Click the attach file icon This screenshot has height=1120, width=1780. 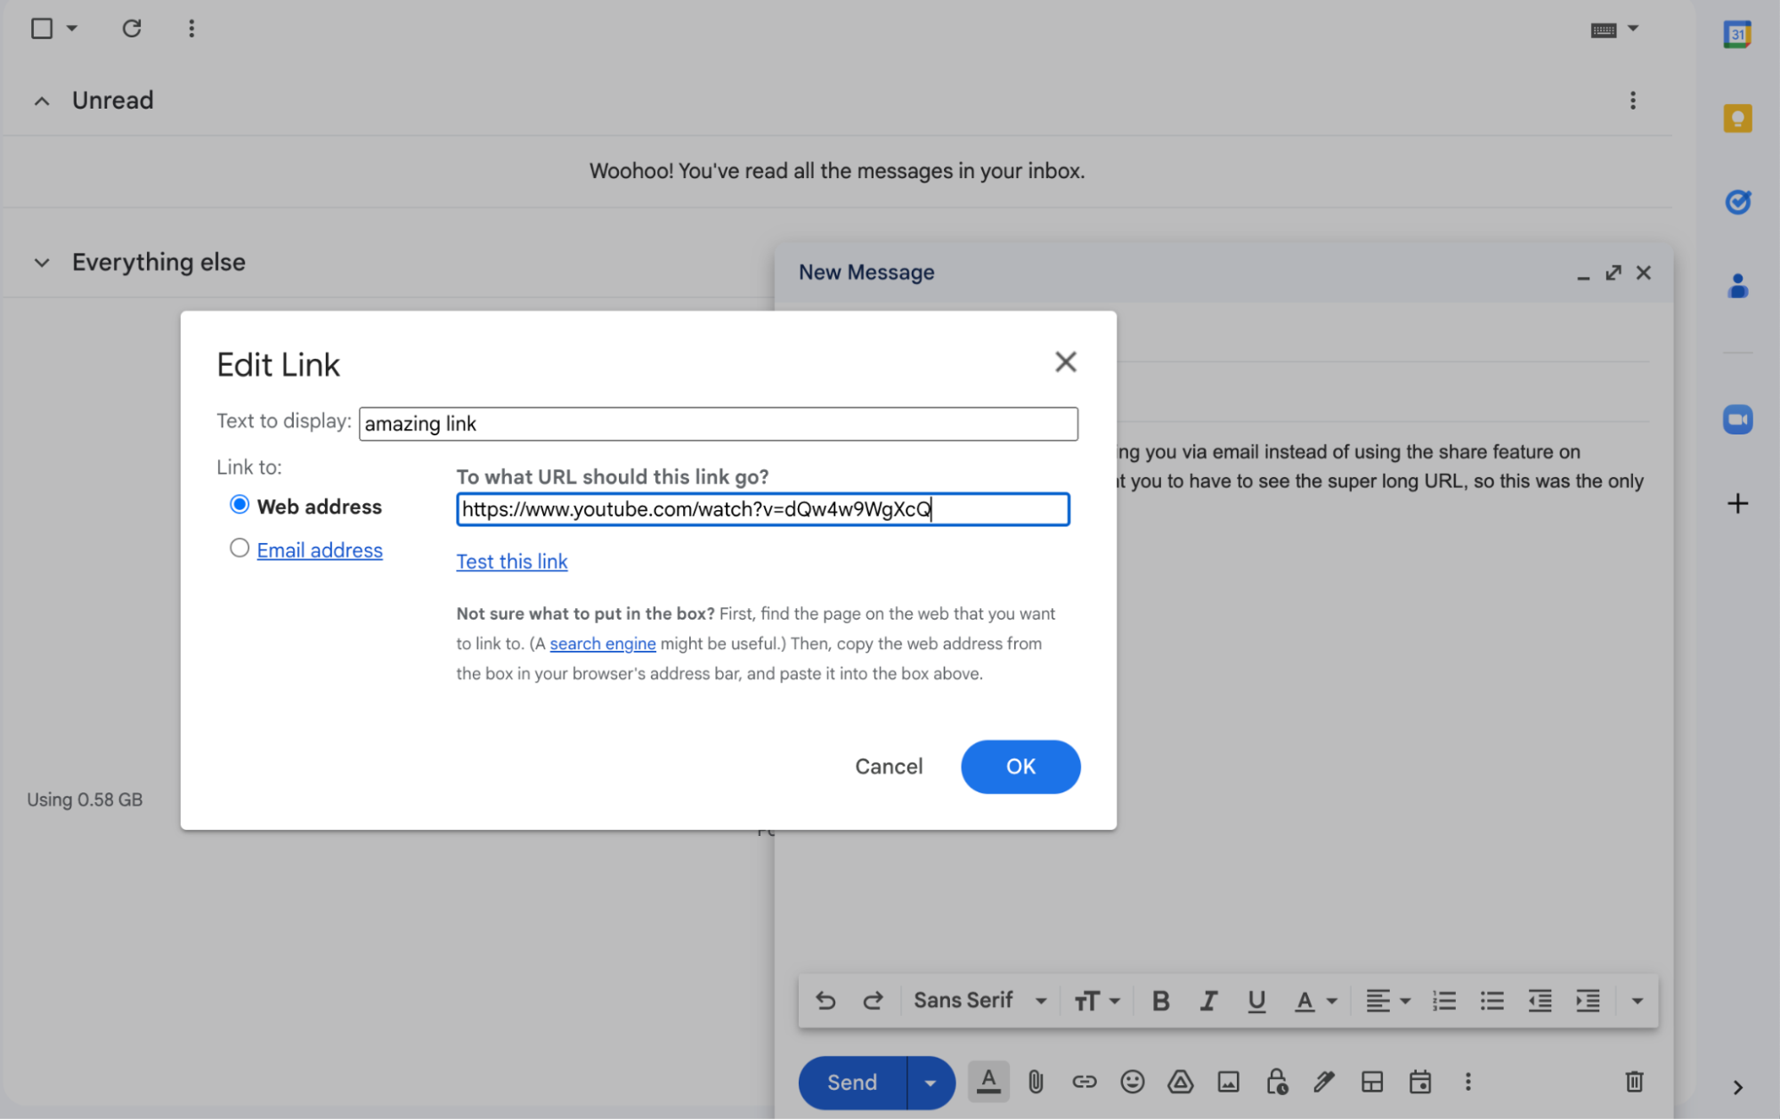click(1037, 1082)
